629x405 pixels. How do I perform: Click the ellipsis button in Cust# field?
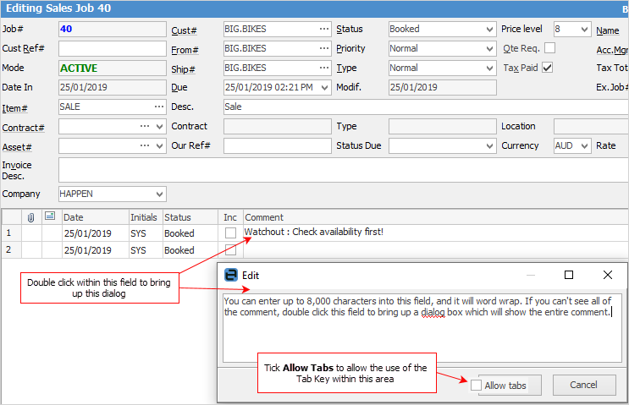pos(324,30)
